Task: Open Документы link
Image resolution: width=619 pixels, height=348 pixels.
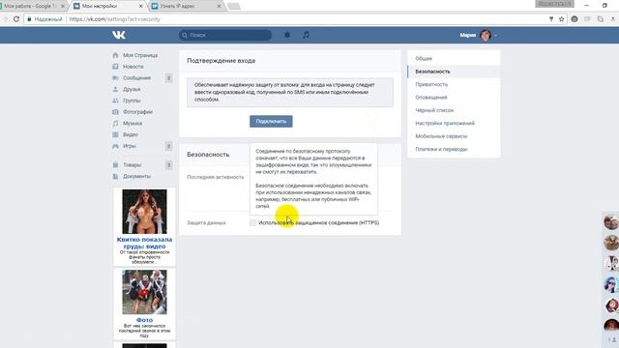Action: click(x=136, y=176)
